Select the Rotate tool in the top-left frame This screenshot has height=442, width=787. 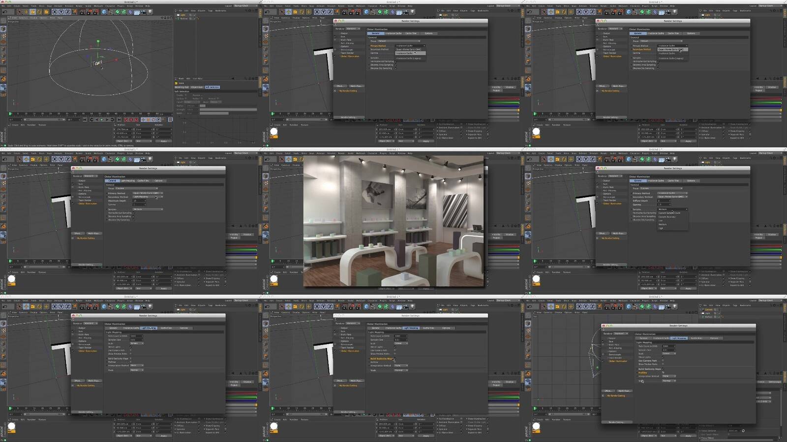(39, 12)
